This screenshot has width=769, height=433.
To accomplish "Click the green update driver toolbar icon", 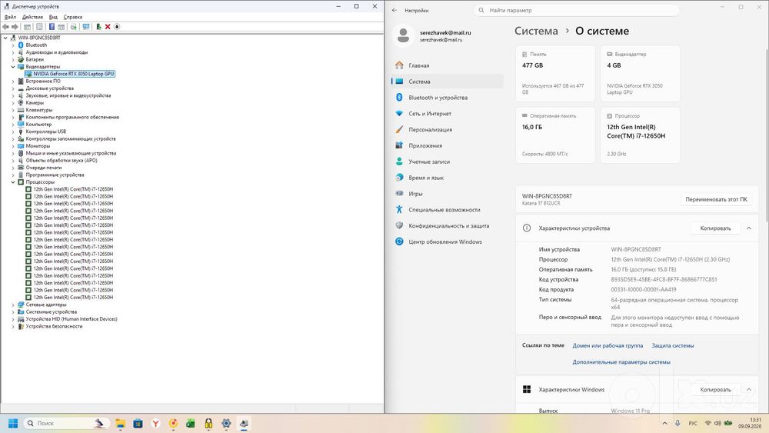I will [98, 26].
